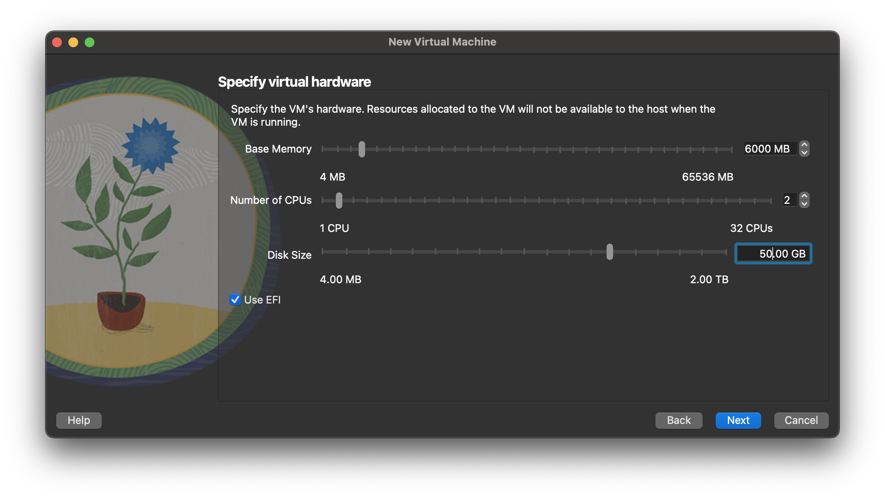Click the CPU count value field
This screenshot has width=885, height=498.
[790, 200]
